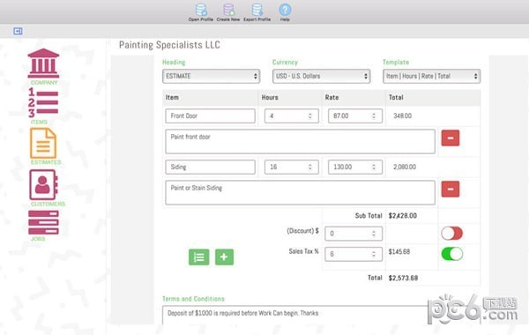The width and height of the screenshot is (529, 335).
Task: Open the Currency dropdown showing USD
Action: pos(321,76)
